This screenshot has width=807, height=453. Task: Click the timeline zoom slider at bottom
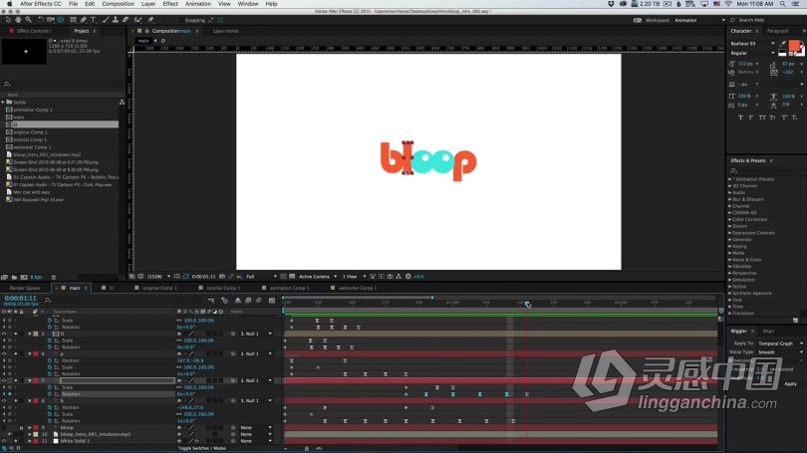tap(307, 449)
